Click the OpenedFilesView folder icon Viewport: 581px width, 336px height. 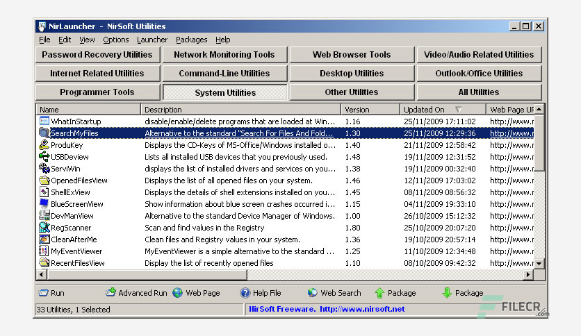(44, 180)
